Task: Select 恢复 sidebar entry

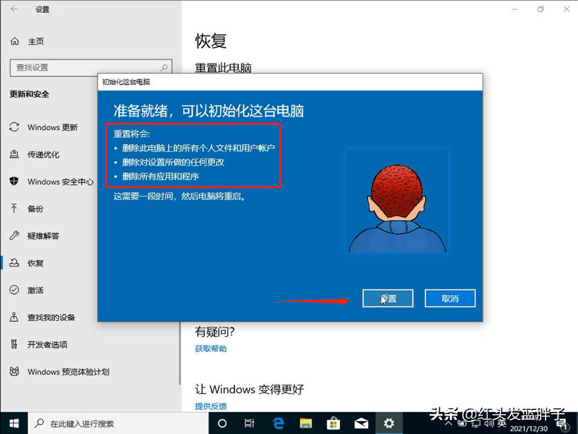Action: 35,263
